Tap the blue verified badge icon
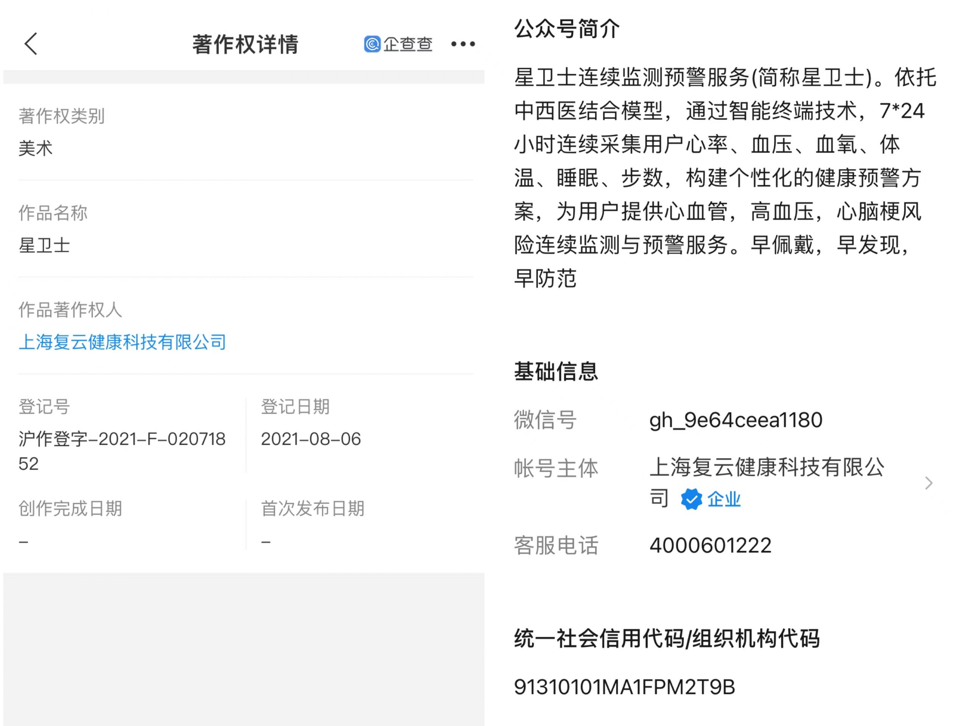This screenshot has width=969, height=726. tap(691, 499)
